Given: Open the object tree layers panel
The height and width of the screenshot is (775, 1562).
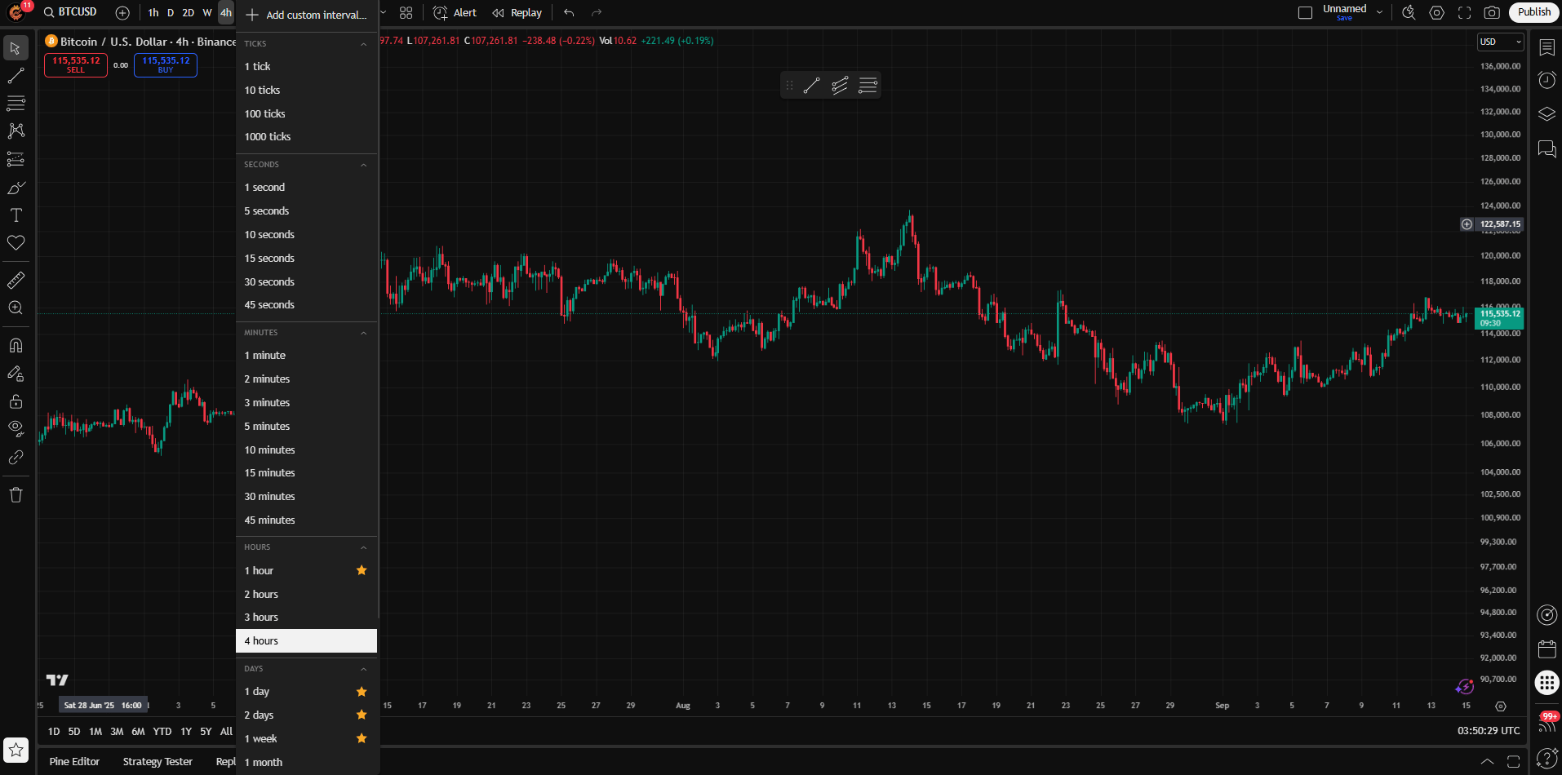Looking at the screenshot, I should tap(1546, 114).
